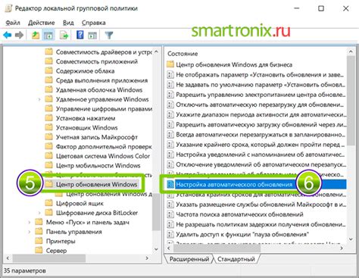Open the Действие menu
359x278 pixels.
pos(42,23)
